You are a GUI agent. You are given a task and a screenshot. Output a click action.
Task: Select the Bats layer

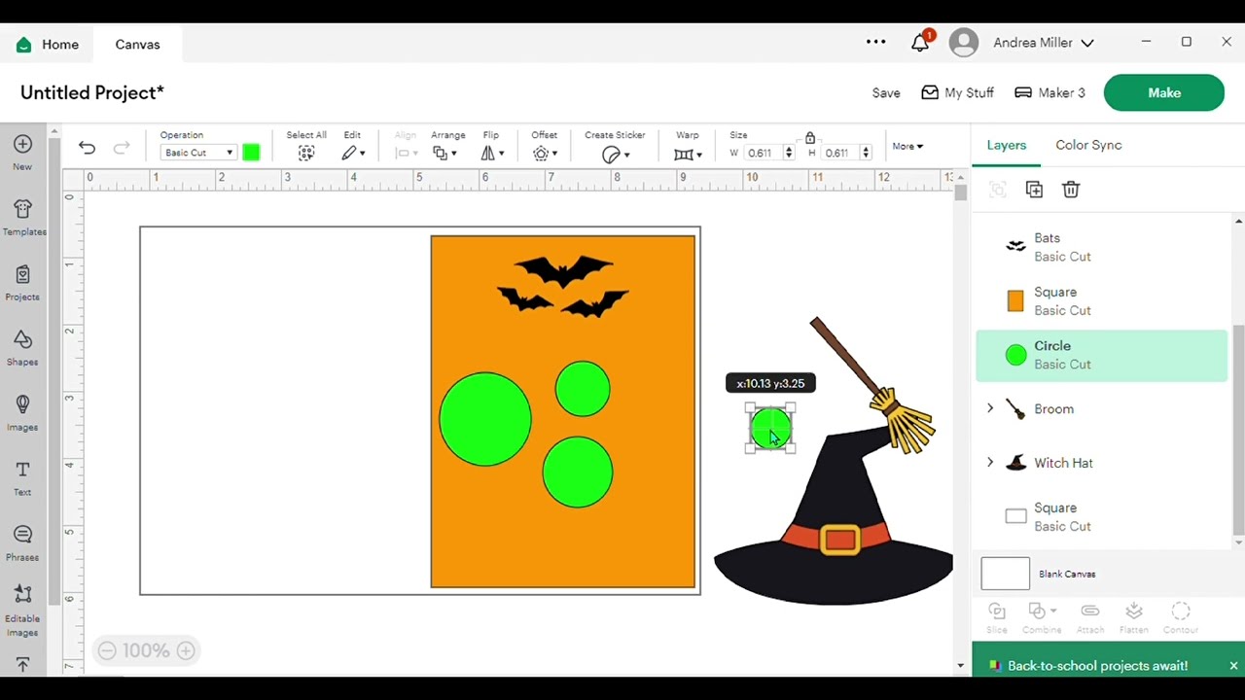point(1102,247)
